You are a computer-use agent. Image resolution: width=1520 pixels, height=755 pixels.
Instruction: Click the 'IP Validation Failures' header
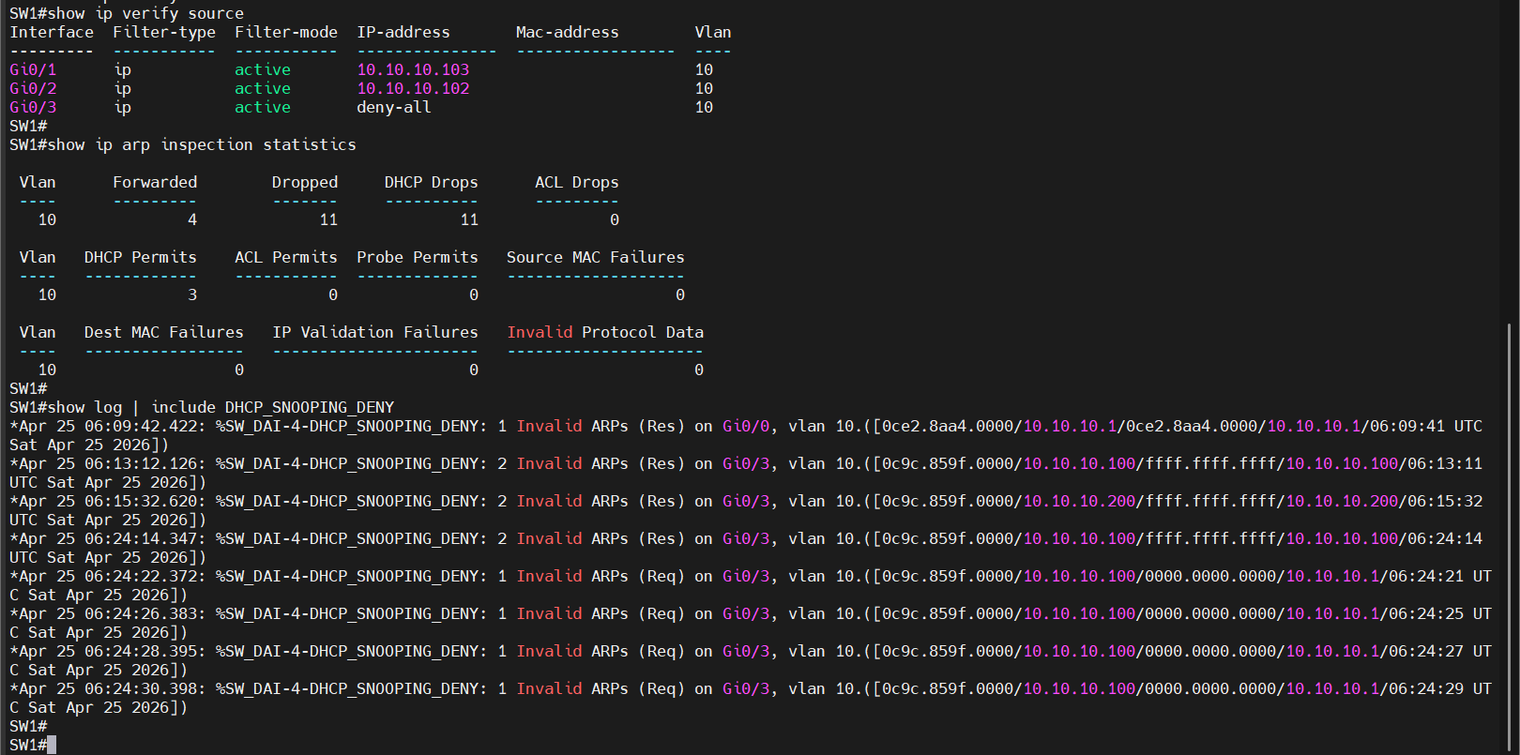375,332
